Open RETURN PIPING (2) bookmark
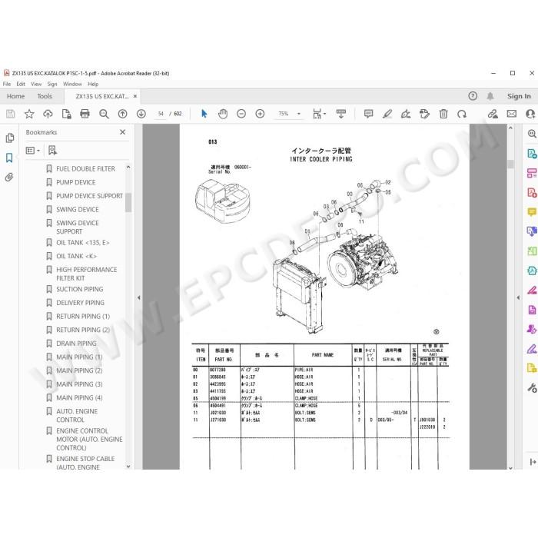The image size is (538, 538). 83,330
